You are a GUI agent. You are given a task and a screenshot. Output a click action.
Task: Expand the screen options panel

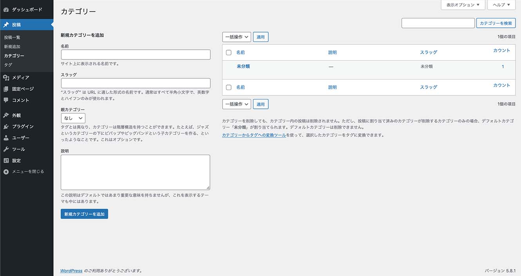coord(463,5)
